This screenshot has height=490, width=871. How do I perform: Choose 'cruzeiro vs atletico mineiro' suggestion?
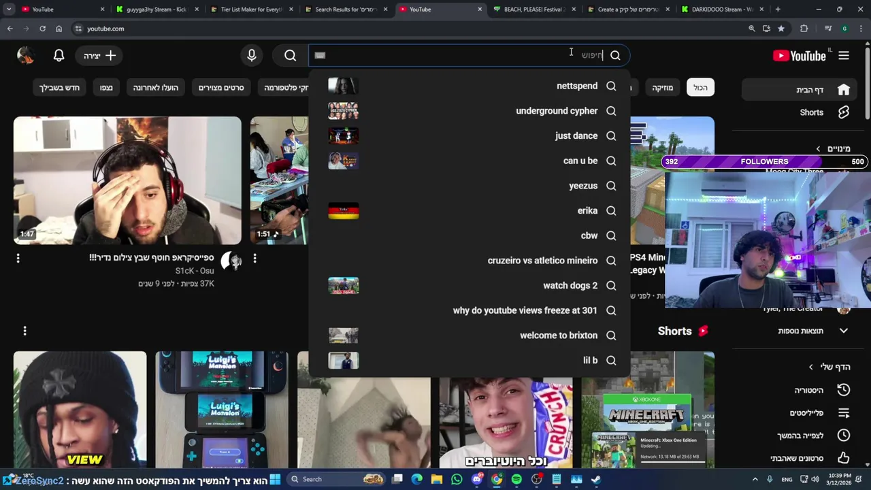click(x=470, y=261)
